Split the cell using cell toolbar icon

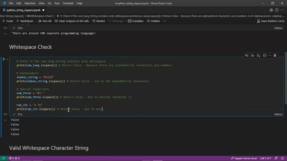[x=265, y=55]
